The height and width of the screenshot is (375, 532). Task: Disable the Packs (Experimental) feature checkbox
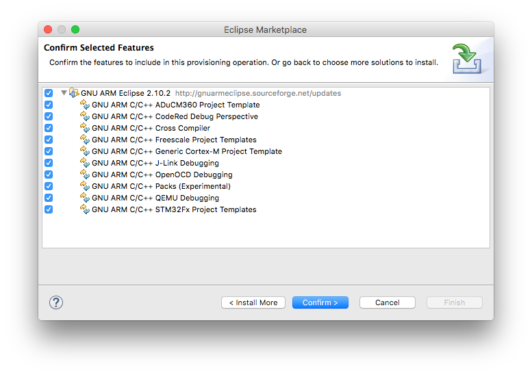tap(49, 186)
